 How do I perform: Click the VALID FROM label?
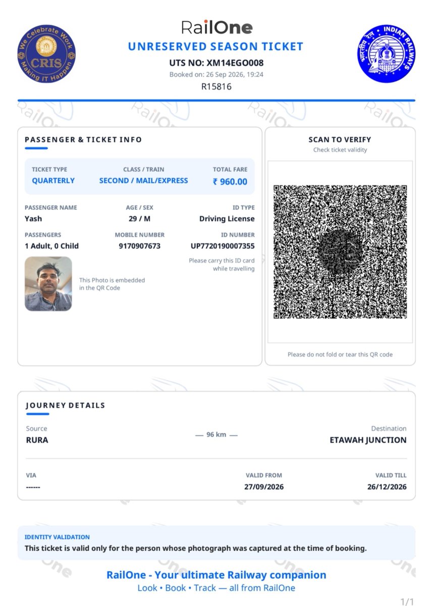[x=264, y=475]
